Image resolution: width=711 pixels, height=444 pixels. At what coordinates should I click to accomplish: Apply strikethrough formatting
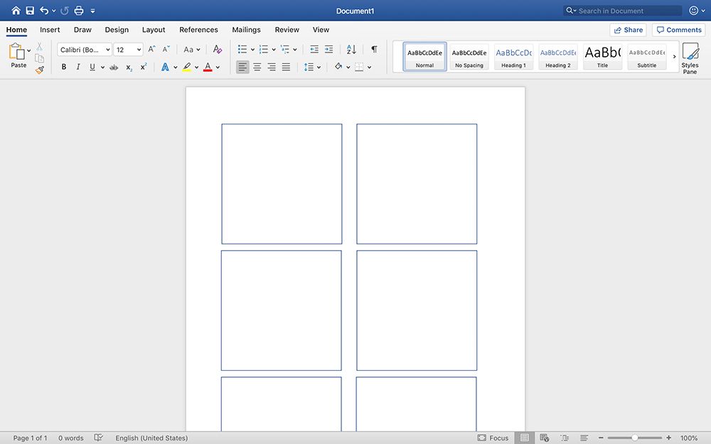(x=114, y=67)
